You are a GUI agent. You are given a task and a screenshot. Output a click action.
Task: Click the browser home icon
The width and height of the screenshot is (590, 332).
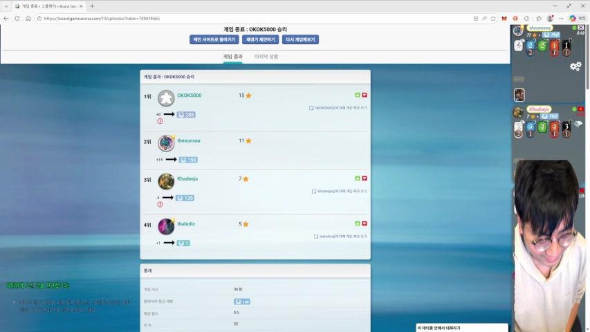(28, 19)
